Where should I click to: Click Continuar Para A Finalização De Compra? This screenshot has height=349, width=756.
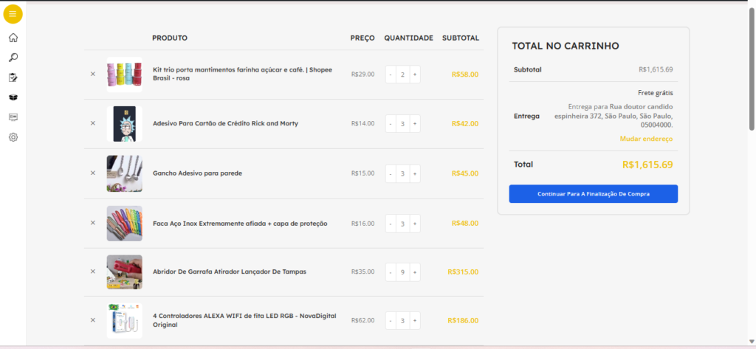pyautogui.click(x=593, y=193)
